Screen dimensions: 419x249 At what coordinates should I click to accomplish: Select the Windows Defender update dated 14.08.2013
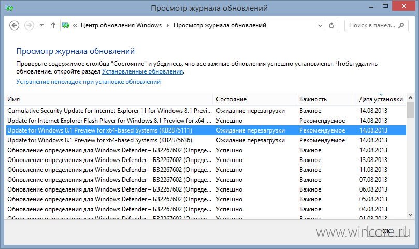tap(206, 150)
